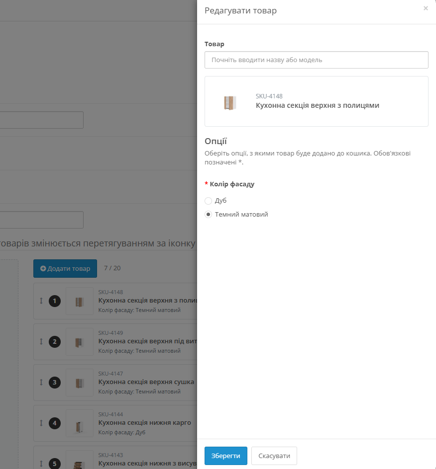Click the number 4 badge in product list
This screenshot has height=469, width=436.
tap(55, 423)
